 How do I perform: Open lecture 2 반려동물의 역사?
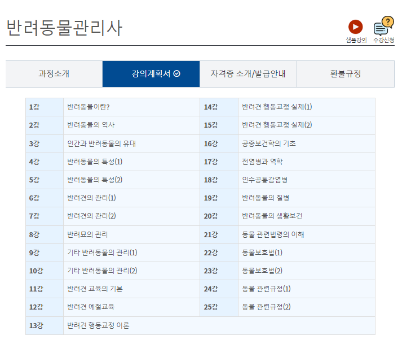91,125
